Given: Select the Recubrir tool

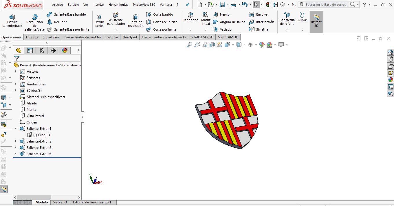Looking at the screenshot, I should point(57,22).
